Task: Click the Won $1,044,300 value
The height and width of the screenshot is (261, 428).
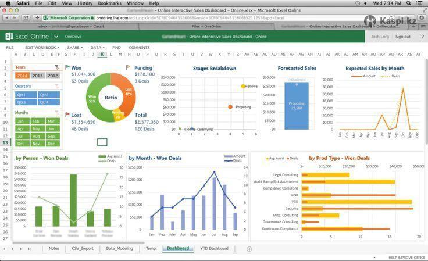Action: point(83,74)
